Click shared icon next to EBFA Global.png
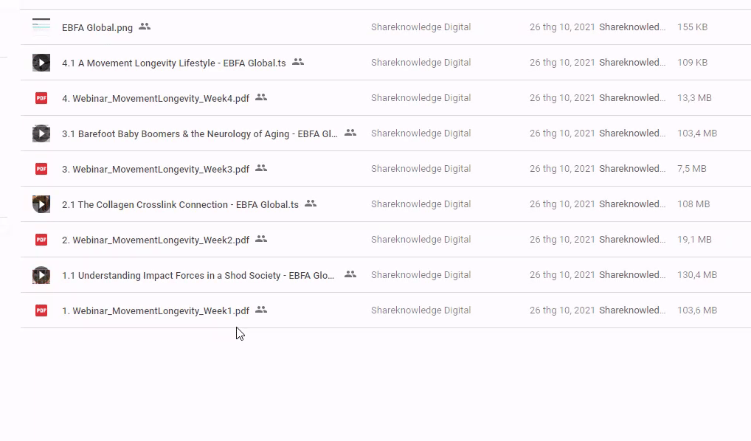Viewport: 751px width, 441px height. point(145,27)
